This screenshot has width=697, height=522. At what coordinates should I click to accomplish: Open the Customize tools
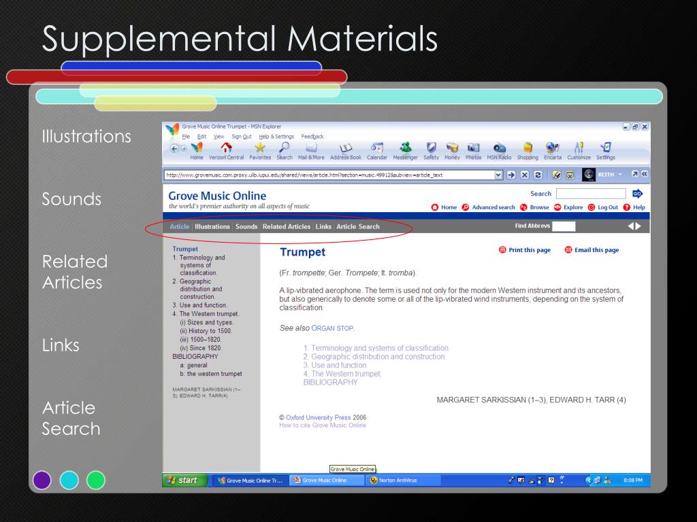(x=579, y=152)
